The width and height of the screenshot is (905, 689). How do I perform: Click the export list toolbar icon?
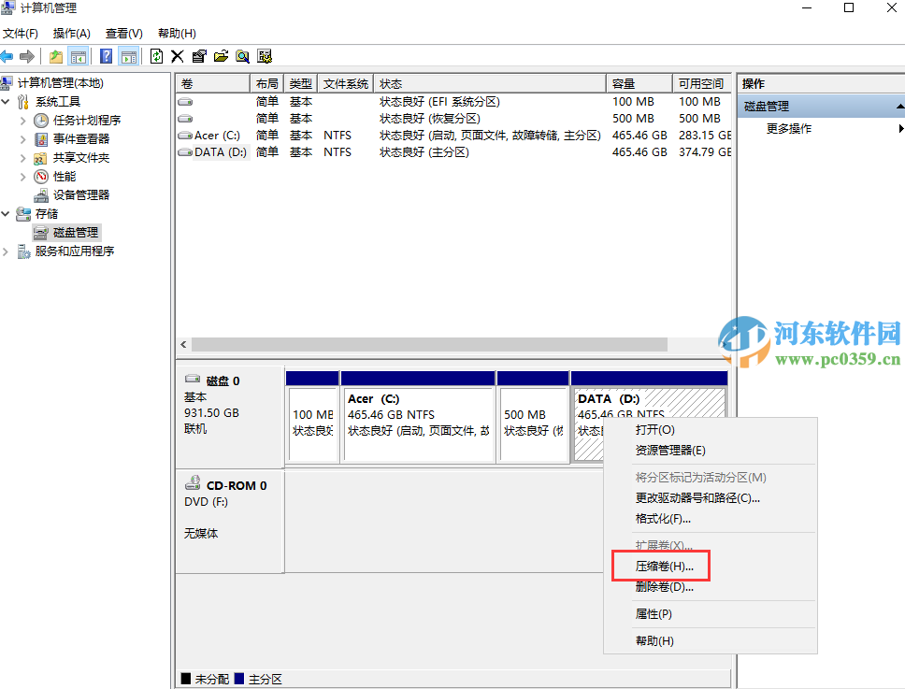221,55
